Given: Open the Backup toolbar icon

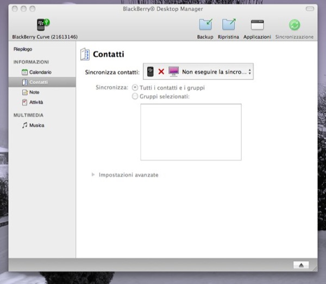Looking at the screenshot, I should pyautogui.click(x=205, y=24).
